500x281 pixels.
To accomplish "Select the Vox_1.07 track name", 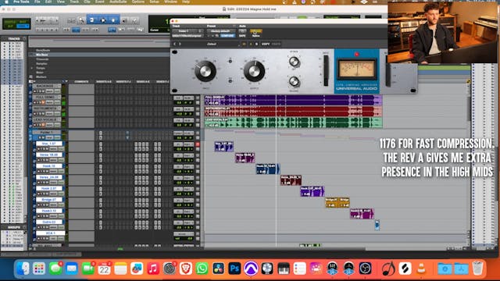I will pyautogui.click(x=48, y=144).
